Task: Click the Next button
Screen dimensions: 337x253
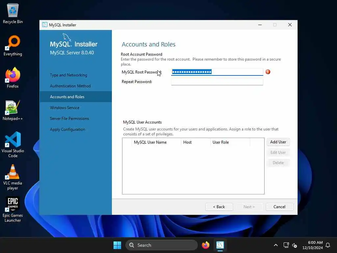Action: tap(249, 207)
